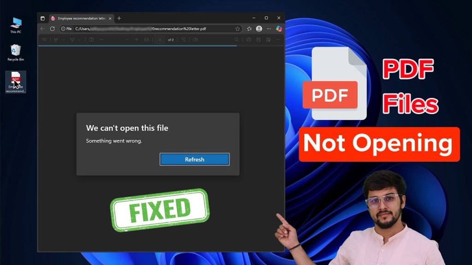Open right PDF toolbar more options
The height and width of the screenshot is (265, 472).
point(278,40)
